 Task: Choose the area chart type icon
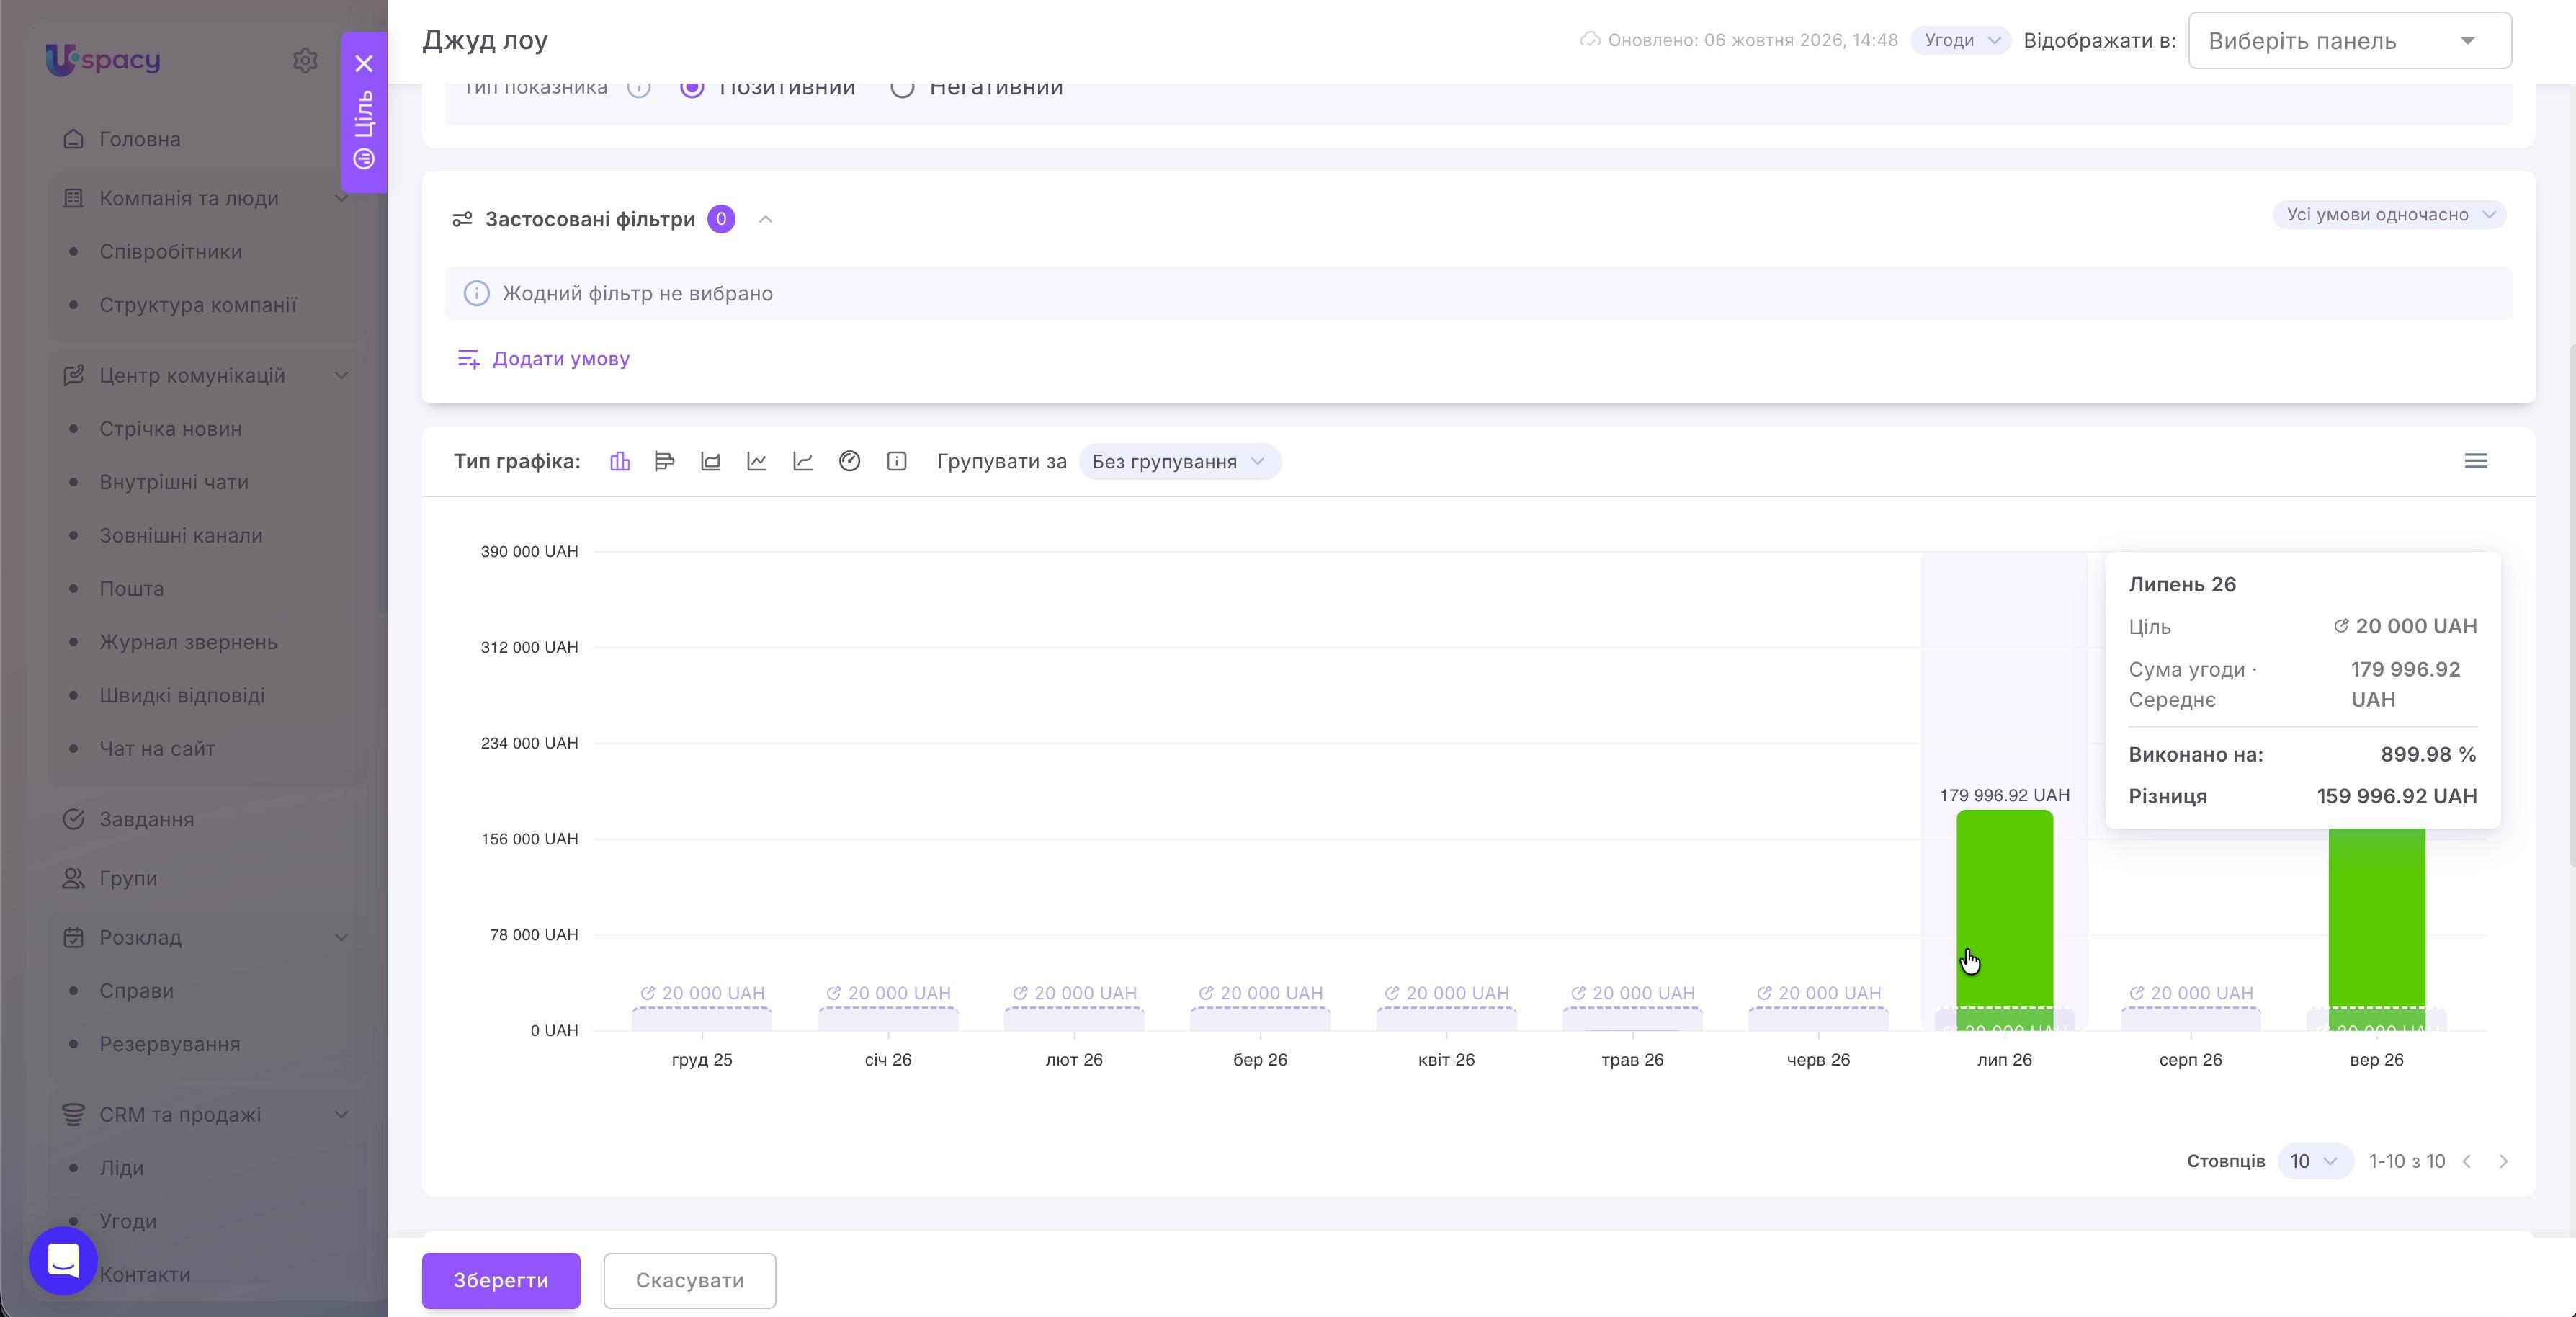coord(710,461)
